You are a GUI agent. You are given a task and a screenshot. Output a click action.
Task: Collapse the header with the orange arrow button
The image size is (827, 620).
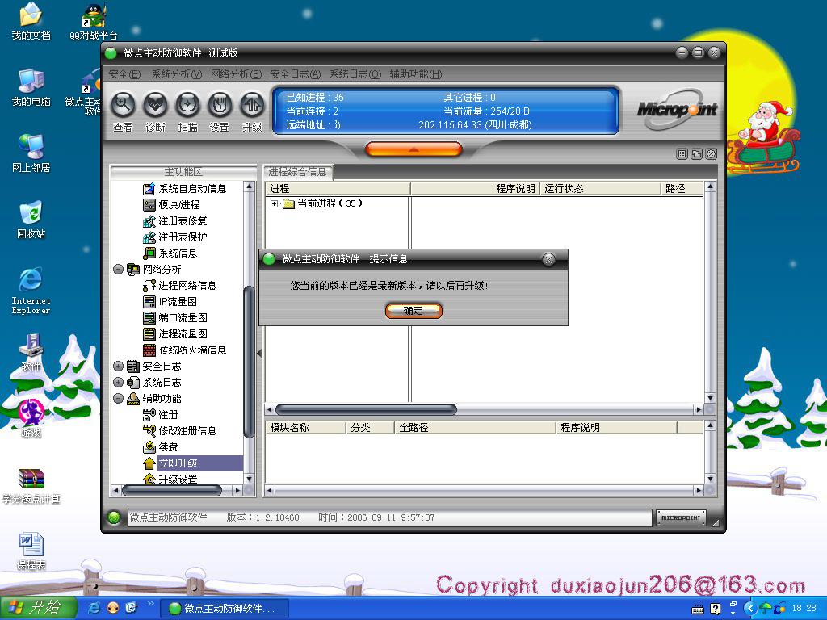pos(413,149)
